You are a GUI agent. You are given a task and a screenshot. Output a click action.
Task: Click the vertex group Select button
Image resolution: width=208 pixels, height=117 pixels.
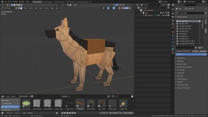[x=195, y=51]
